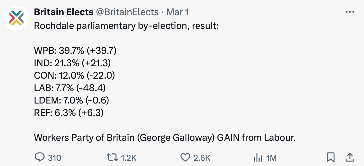Screen dimensions: 364x166
Task: Click the 1.2K reposts count
Action: pyautogui.click(x=129, y=158)
